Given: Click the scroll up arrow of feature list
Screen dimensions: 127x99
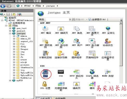Looking at the screenshot, I should (x=121, y=23).
